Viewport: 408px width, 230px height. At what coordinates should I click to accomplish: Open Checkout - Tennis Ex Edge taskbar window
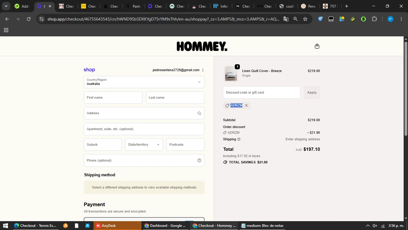click(x=35, y=226)
